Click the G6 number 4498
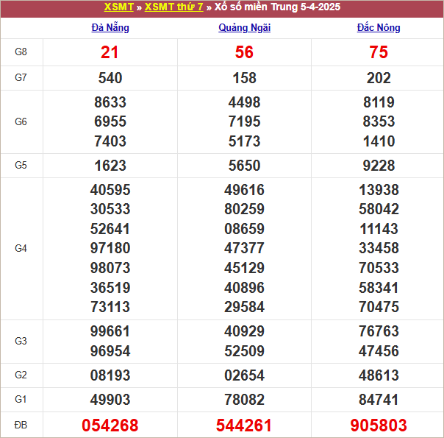Screen dimensions: 444x438 [x=244, y=102]
